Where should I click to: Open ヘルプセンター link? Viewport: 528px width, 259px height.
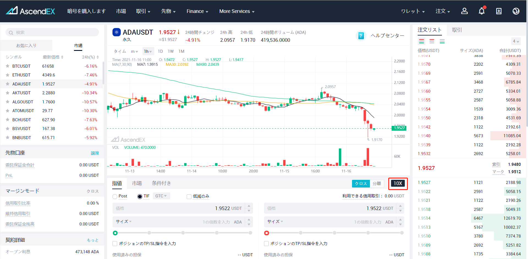[x=387, y=36]
